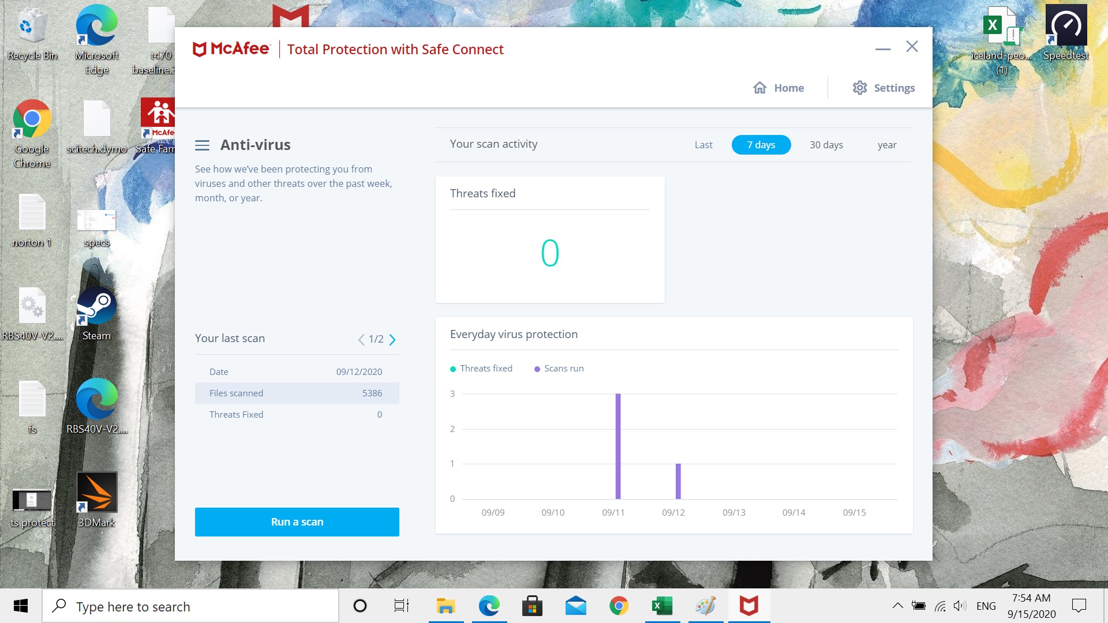Open Google Chrome from taskbar

(619, 606)
